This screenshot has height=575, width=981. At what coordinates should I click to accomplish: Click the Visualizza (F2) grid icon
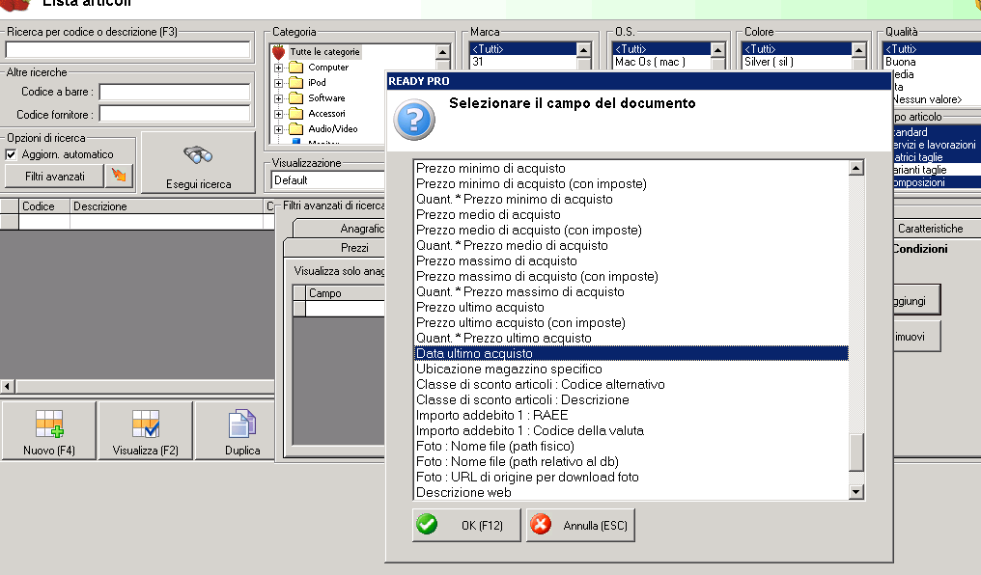click(146, 424)
